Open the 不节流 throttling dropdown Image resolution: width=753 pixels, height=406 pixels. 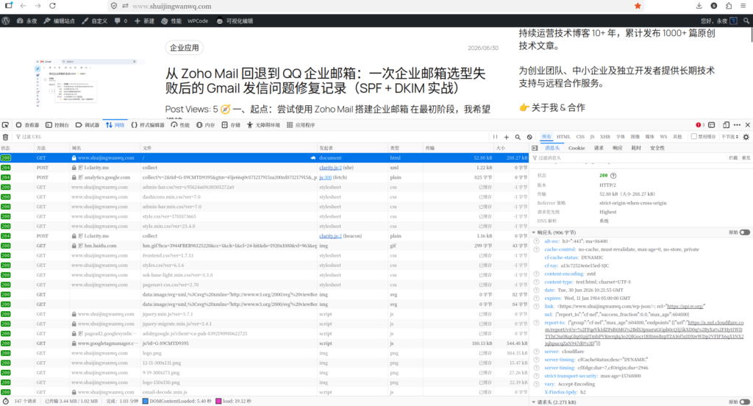click(729, 137)
